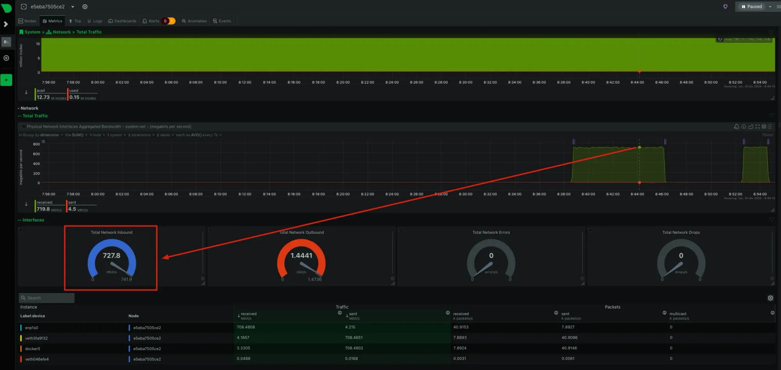
Task: Click info icon beside Traffic received column
Action: tap(340, 313)
